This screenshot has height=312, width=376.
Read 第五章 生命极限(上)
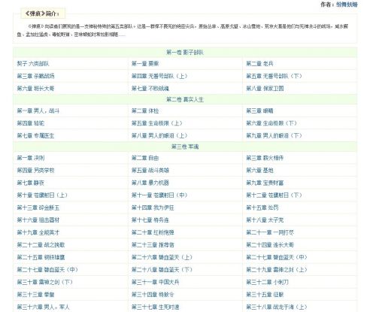click(x=157, y=123)
